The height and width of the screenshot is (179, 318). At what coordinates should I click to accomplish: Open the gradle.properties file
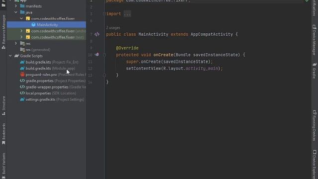coord(55,81)
